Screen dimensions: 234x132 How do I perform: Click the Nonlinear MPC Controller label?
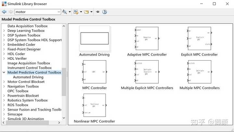pyautogui.click(x=95, y=121)
